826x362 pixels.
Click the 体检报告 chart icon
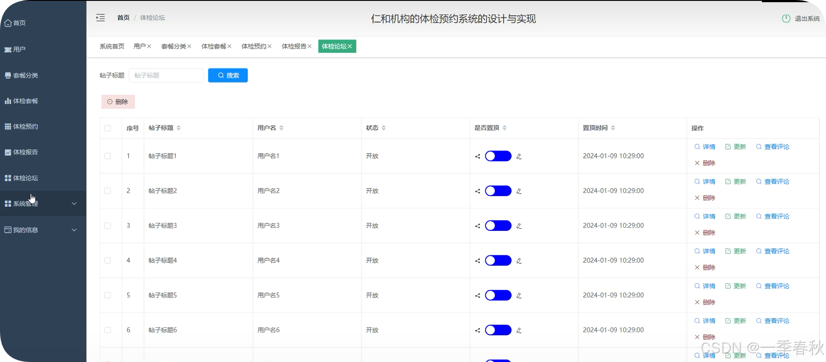click(x=8, y=152)
